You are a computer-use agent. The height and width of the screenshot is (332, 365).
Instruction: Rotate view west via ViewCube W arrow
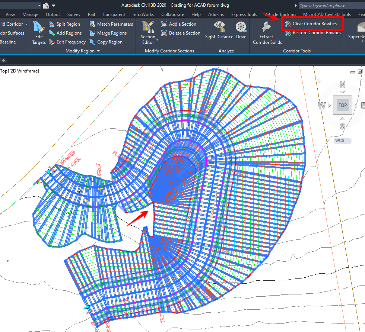click(x=321, y=105)
